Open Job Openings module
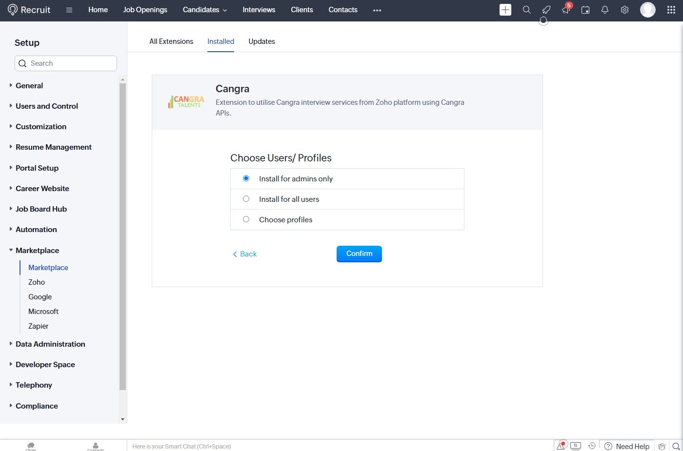This screenshot has height=451, width=683. pos(145,10)
